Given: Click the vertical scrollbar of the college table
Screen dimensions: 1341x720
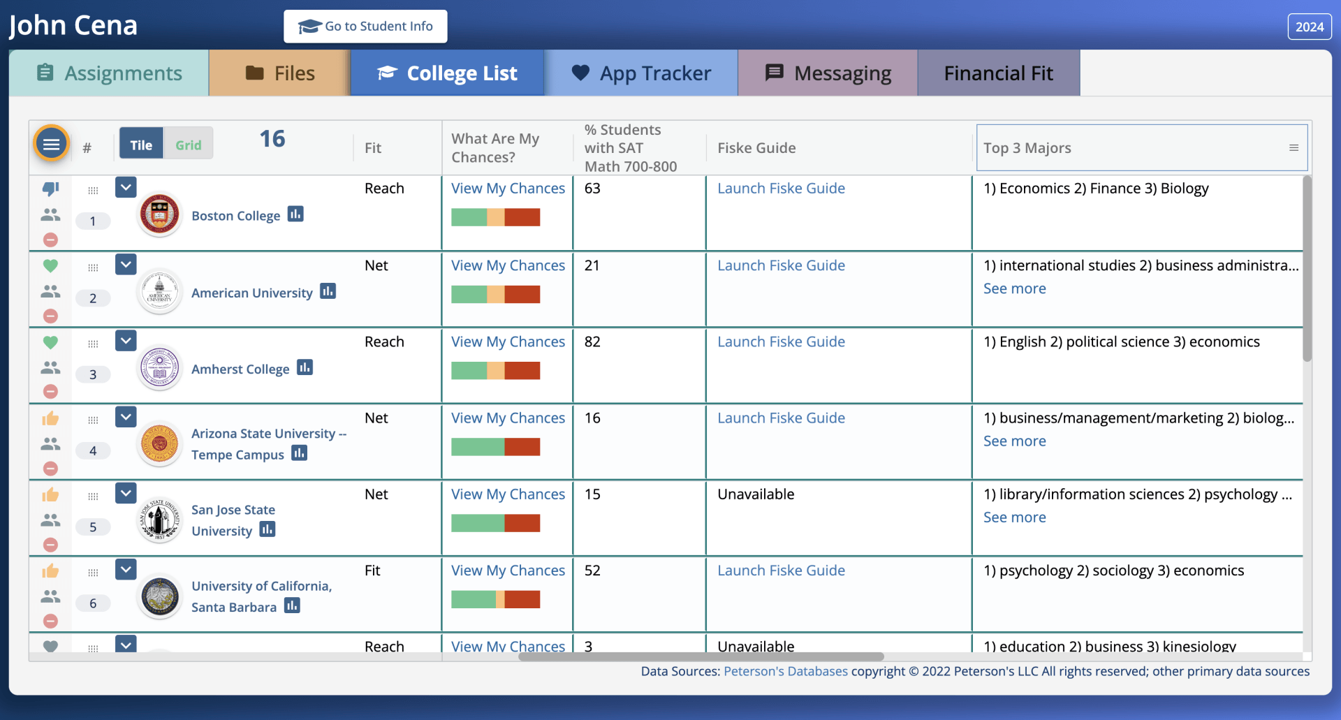Looking at the screenshot, I should 1307,269.
